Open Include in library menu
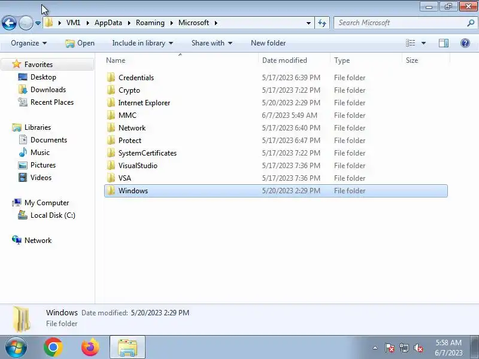The image size is (479, 359). point(143,43)
